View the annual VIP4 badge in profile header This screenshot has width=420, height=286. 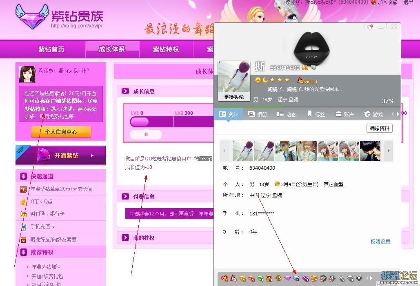[x=307, y=80]
